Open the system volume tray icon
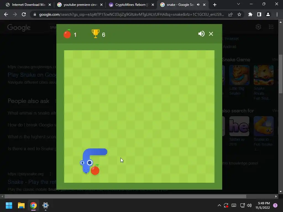This screenshot has width=283, height=212. pyautogui.click(x=249, y=205)
